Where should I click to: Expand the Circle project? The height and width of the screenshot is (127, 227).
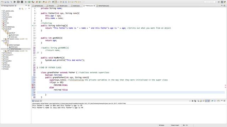[2, 23]
